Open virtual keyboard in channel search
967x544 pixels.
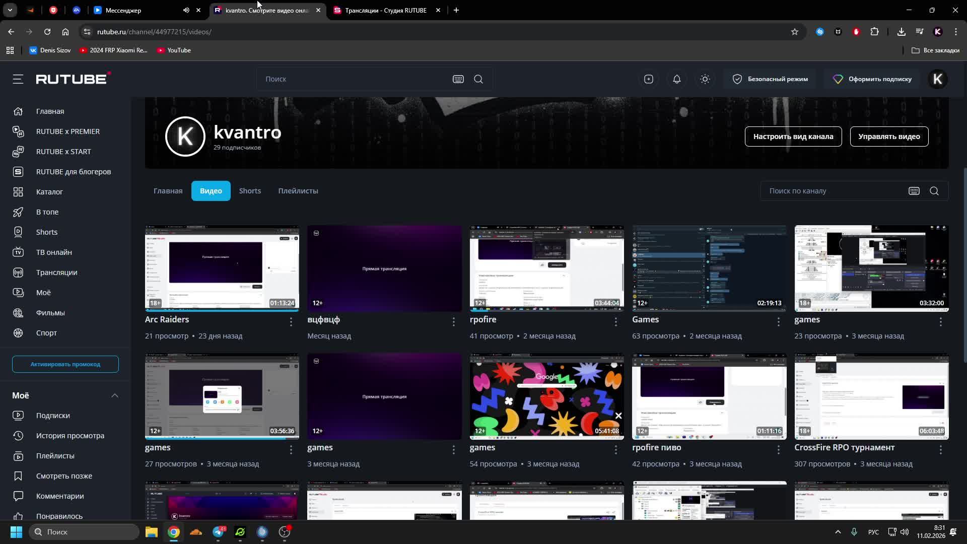pyautogui.click(x=914, y=191)
